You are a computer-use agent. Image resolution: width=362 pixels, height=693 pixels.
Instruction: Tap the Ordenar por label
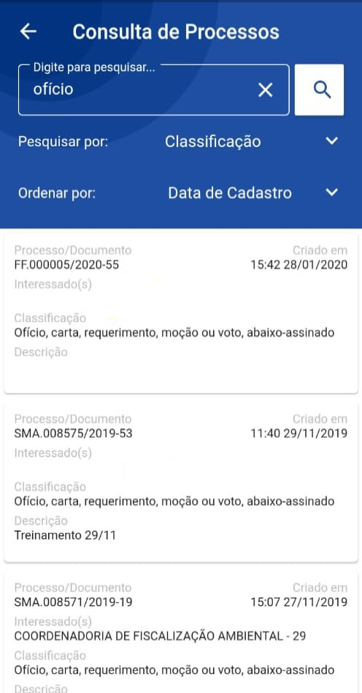click(57, 194)
